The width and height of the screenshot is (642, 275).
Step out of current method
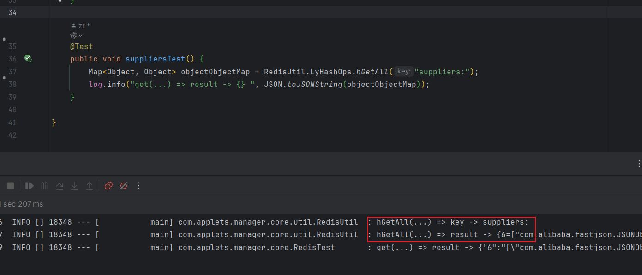coord(90,186)
